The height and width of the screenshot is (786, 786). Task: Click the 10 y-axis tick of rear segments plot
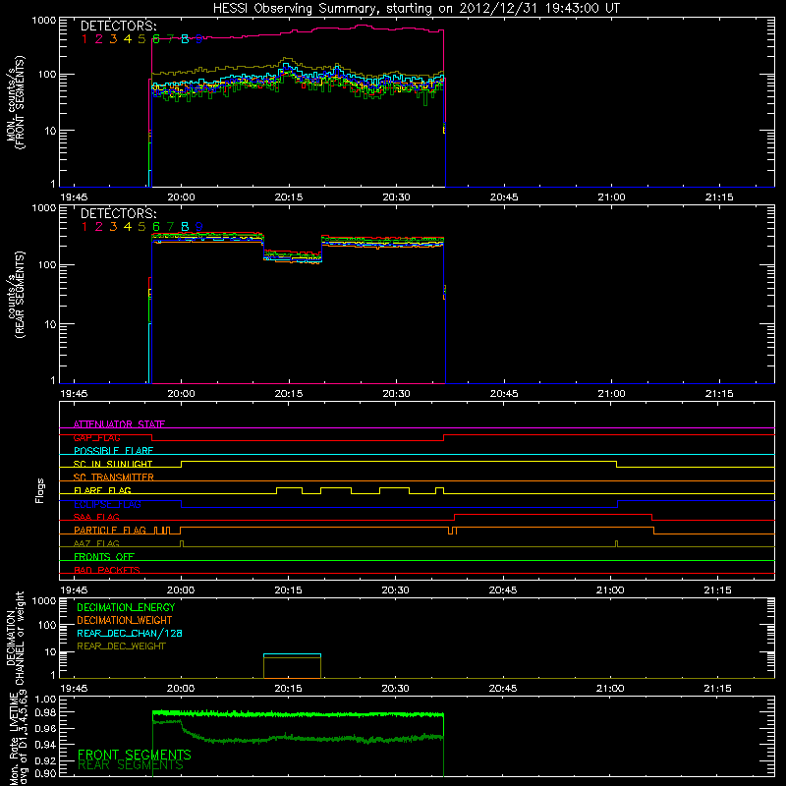[49, 324]
